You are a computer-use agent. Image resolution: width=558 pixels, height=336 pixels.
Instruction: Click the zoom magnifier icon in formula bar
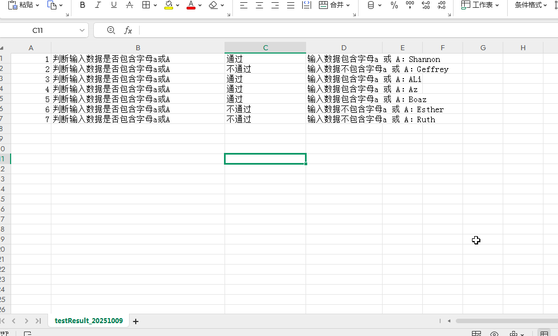tap(111, 30)
